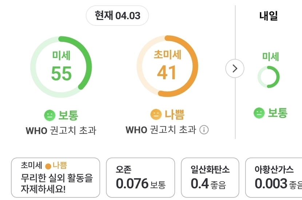302x200 pixels.
Task: Switch to the 내일 forecast heading
Action: coord(269,16)
